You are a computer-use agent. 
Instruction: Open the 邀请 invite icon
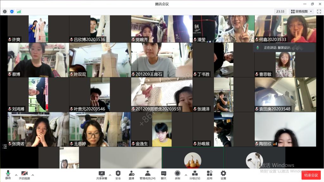click(131, 175)
